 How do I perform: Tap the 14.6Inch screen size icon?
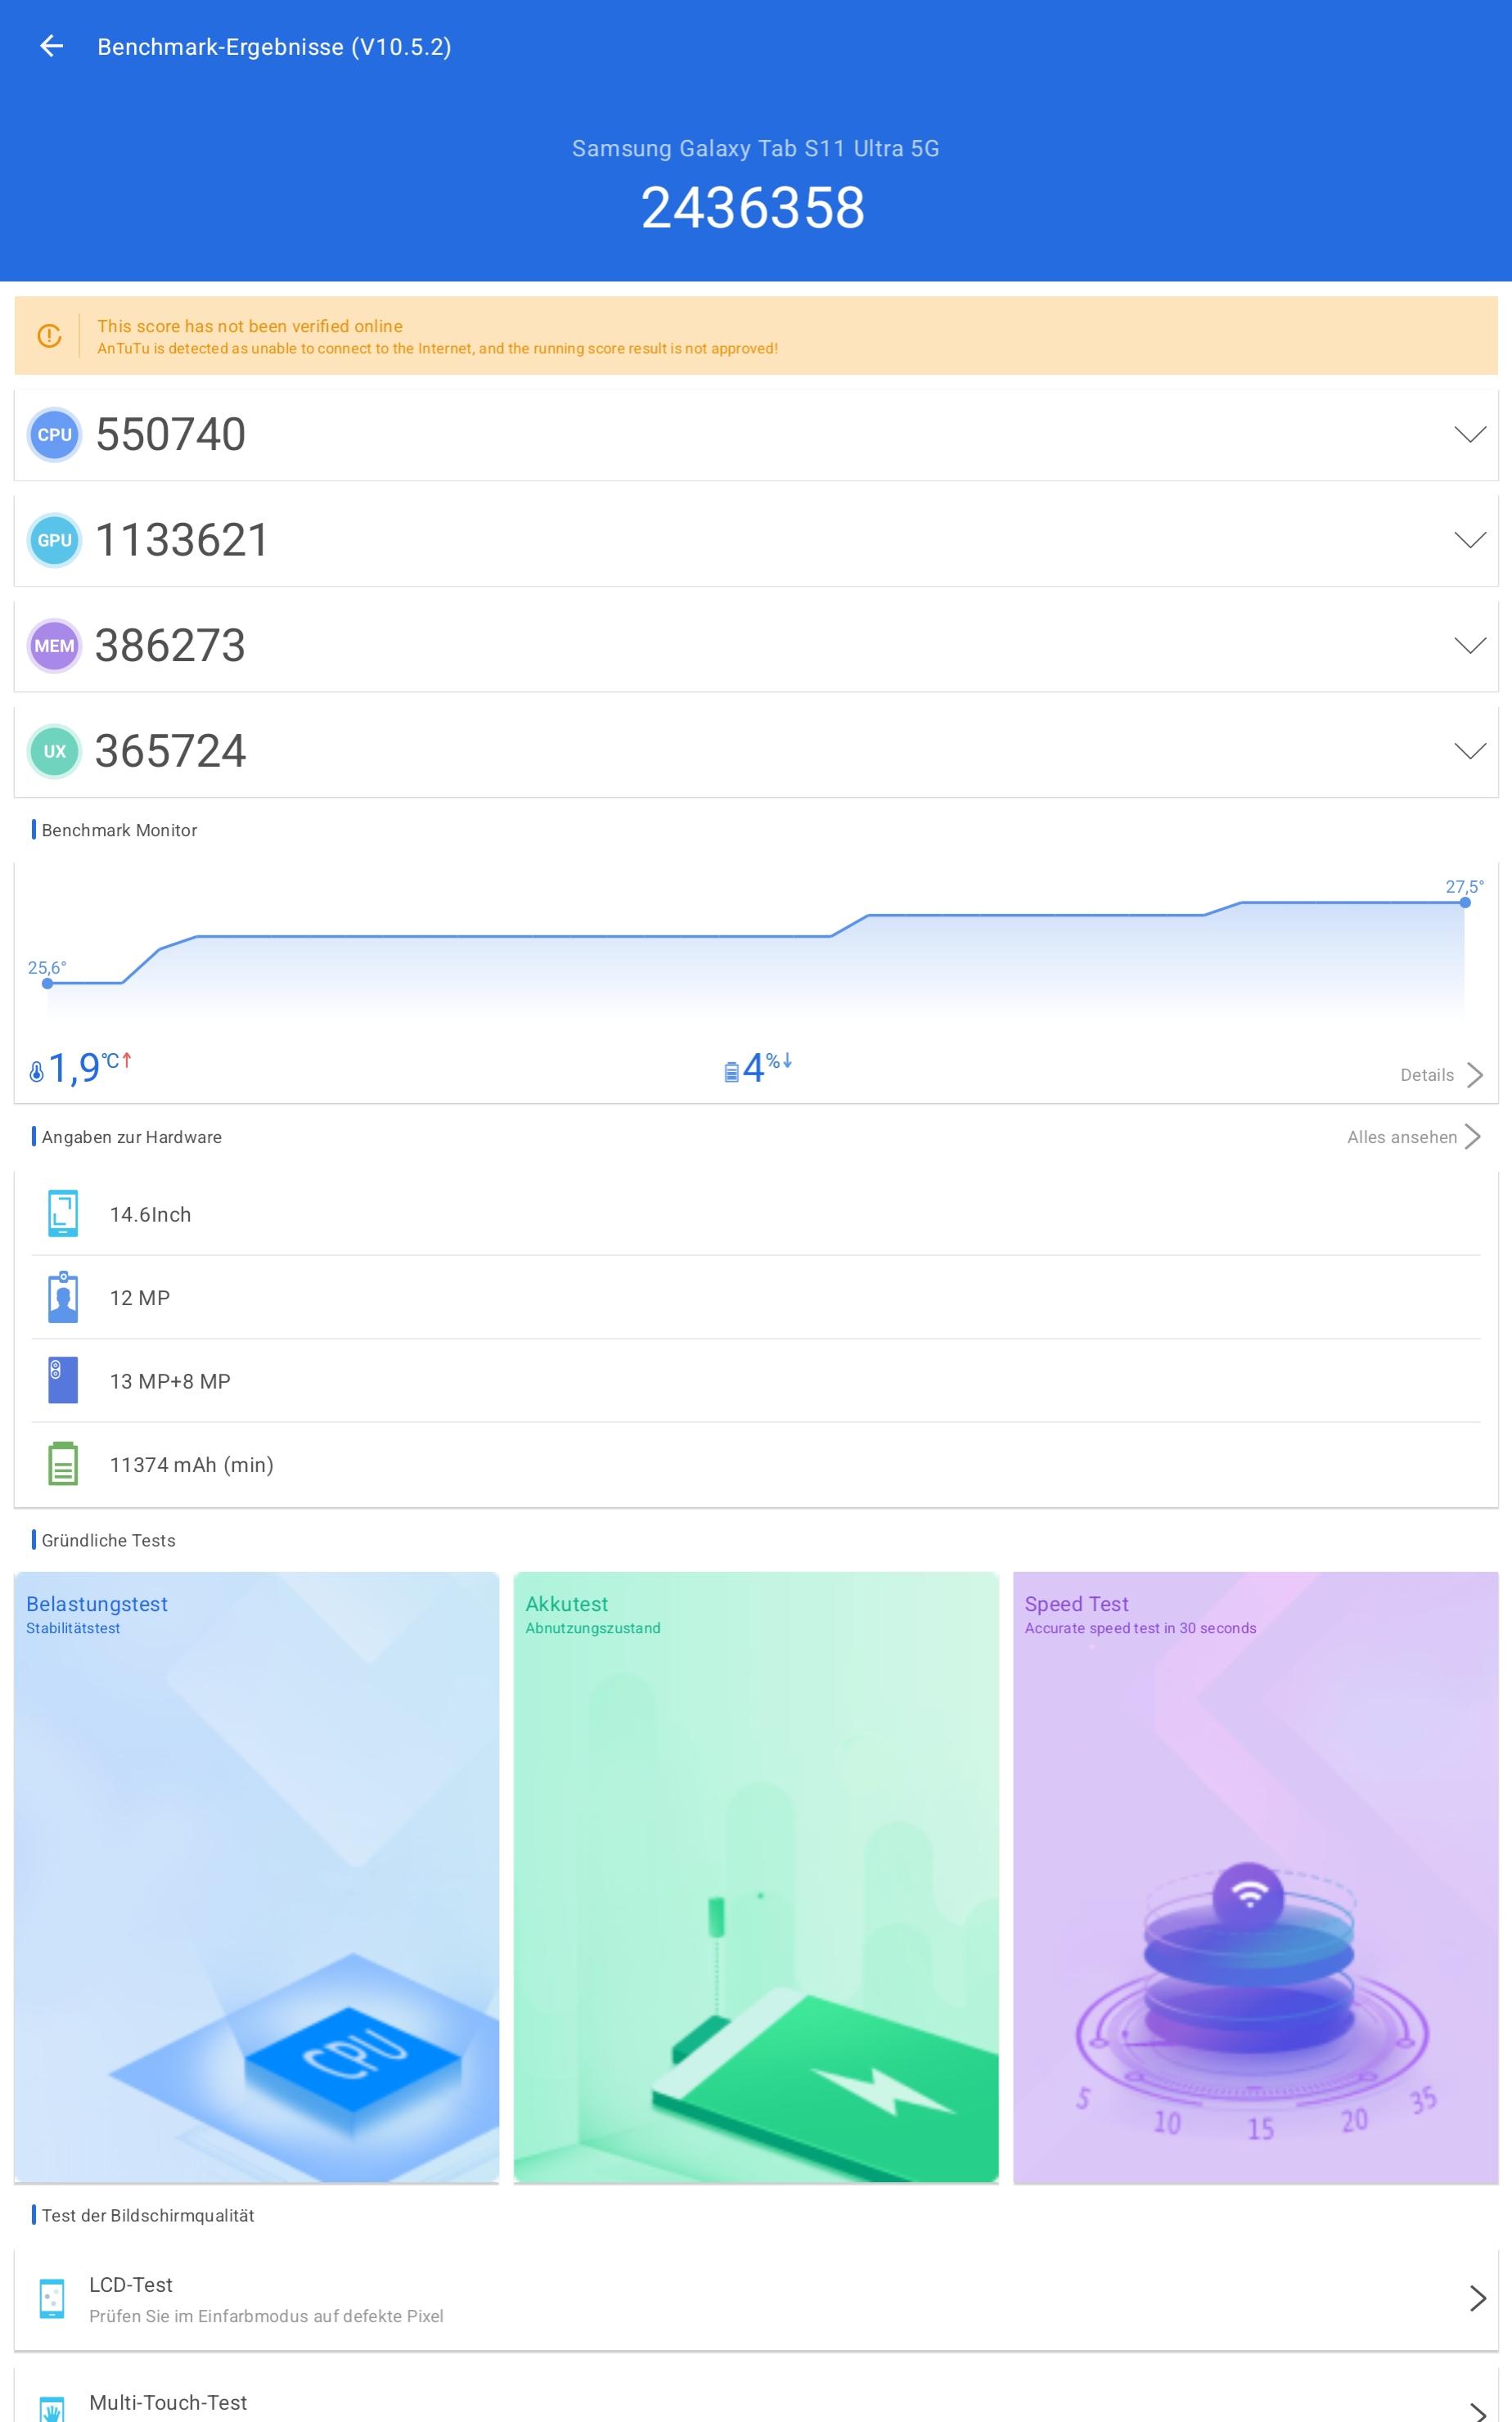63,1214
